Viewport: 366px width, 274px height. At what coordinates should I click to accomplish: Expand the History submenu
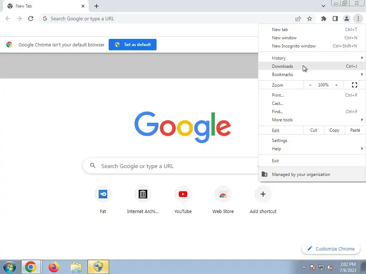point(312,58)
